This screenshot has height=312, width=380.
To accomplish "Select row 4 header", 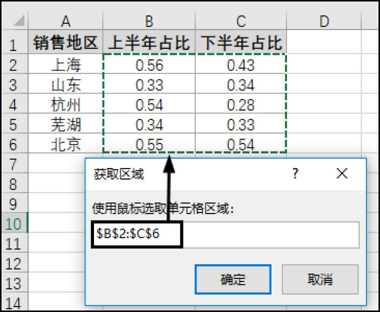I will (x=14, y=103).
